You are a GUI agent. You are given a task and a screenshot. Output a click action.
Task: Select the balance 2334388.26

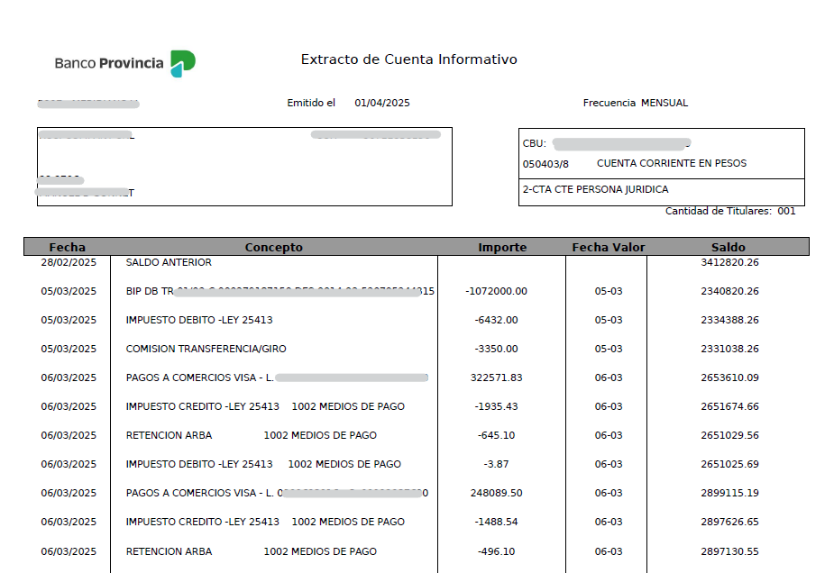[x=729, y=320]
